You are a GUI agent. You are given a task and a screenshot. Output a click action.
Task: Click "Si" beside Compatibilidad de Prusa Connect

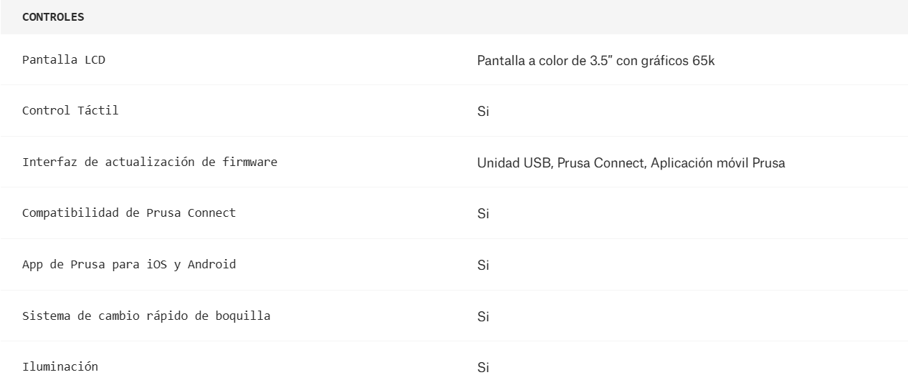pyautogui.click(x=483, y=214)
